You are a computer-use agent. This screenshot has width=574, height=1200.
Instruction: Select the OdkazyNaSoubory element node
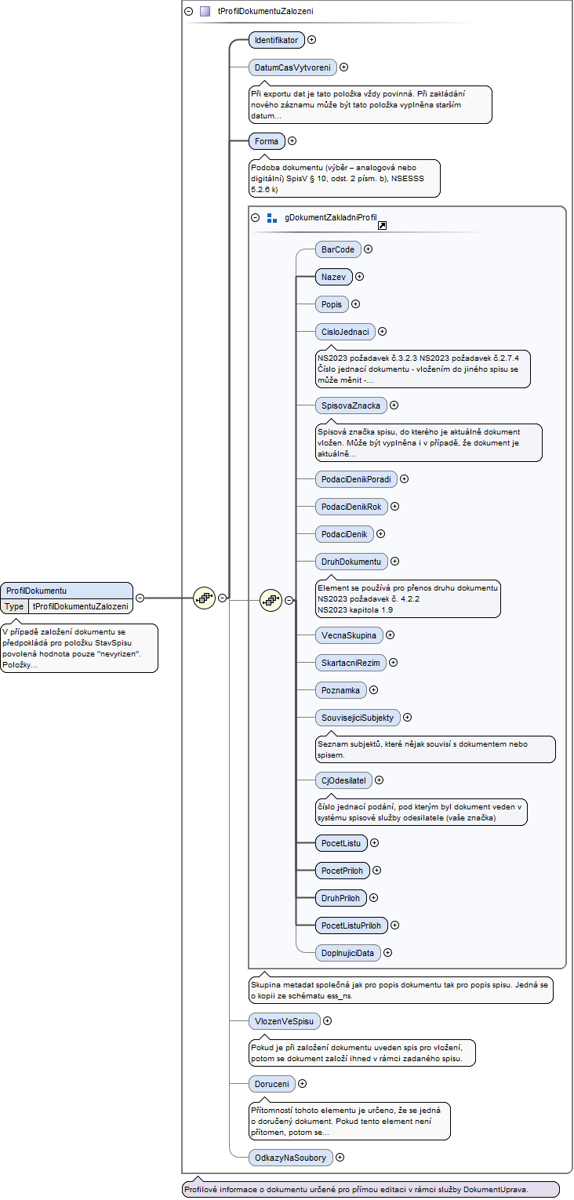[290, 1157]
